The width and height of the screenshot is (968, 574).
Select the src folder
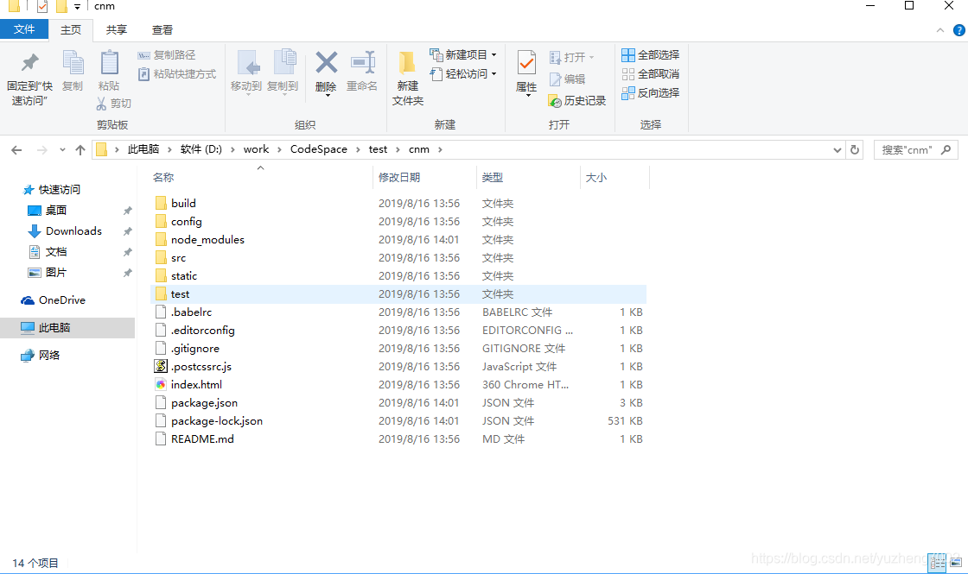point(398,258)
